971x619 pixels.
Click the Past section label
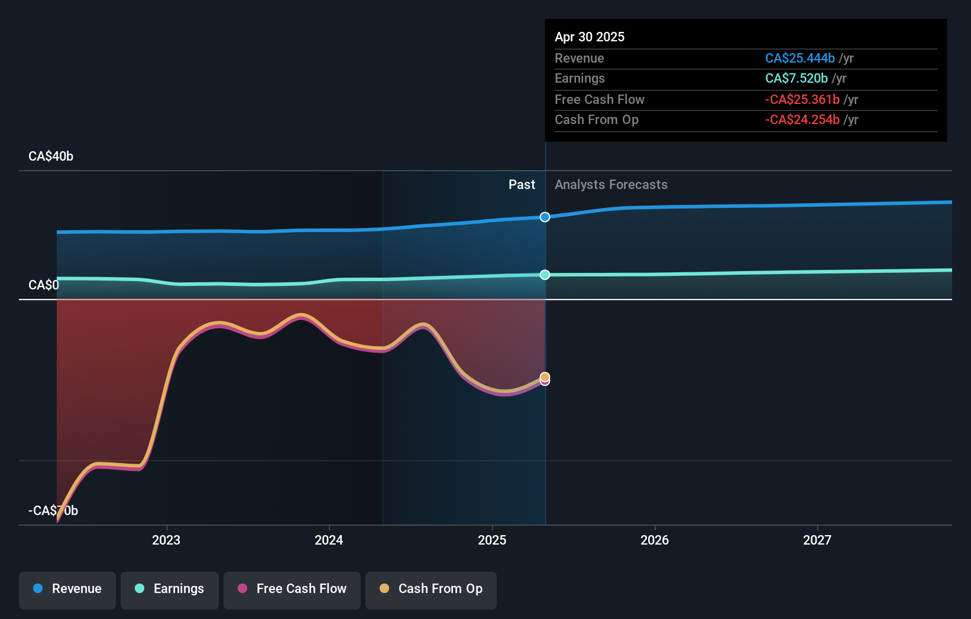pyautogui.click(x=522, y=185)
